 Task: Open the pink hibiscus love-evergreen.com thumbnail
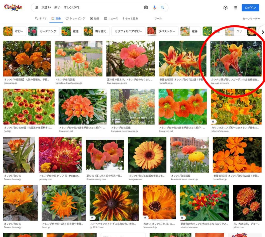(130, 59)
